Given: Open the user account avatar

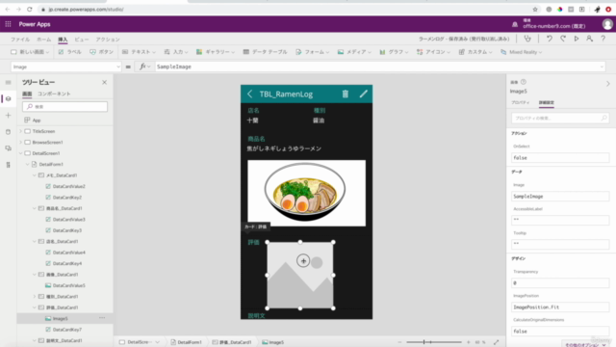Looking at the screenshot, I should [x=607, y=24].
